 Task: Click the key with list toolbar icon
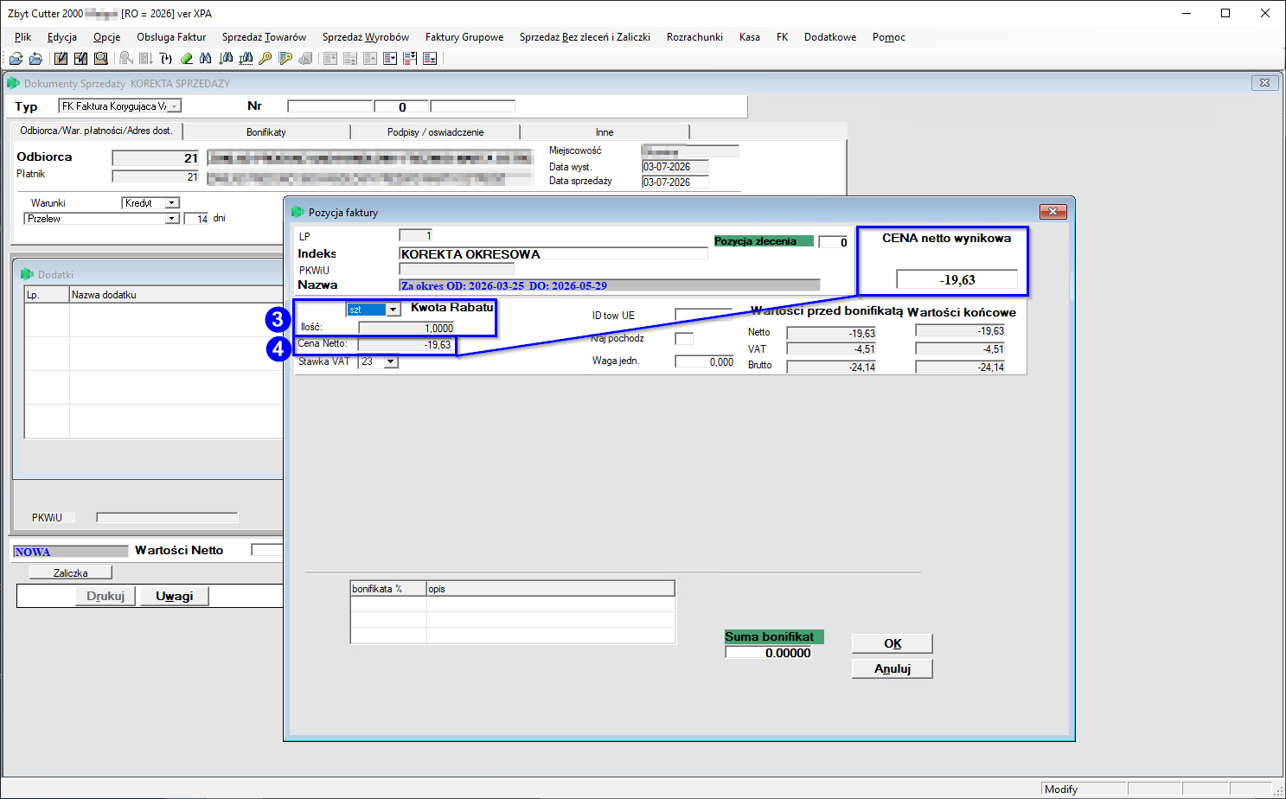pyautogui.click(x=285, y=59)
